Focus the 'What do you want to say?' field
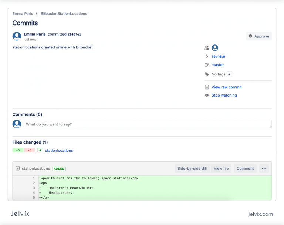 147,124
